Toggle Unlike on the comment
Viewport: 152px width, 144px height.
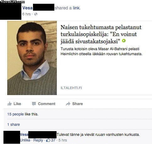(x=25, y=140)
